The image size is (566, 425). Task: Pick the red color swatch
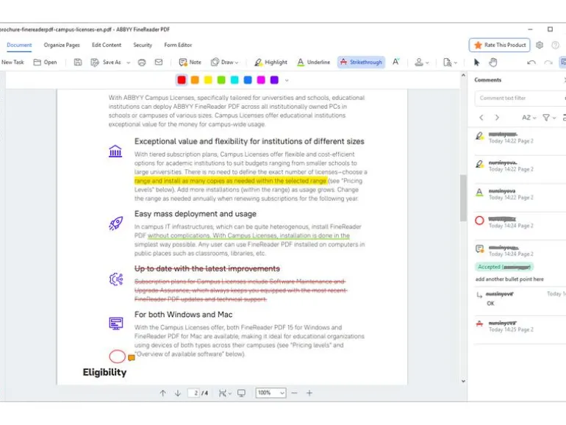point(182,80)
